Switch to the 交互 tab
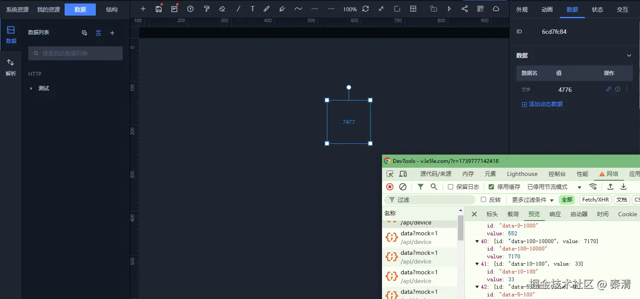The height and width of the screenshot is (299, 640). (623, 10)
